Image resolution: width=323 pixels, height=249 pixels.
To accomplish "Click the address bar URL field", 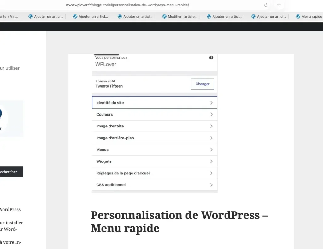I will click(127, 5).
